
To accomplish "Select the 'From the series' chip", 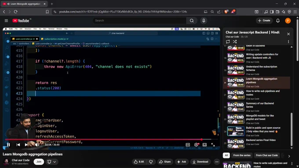I will (242, 155).
